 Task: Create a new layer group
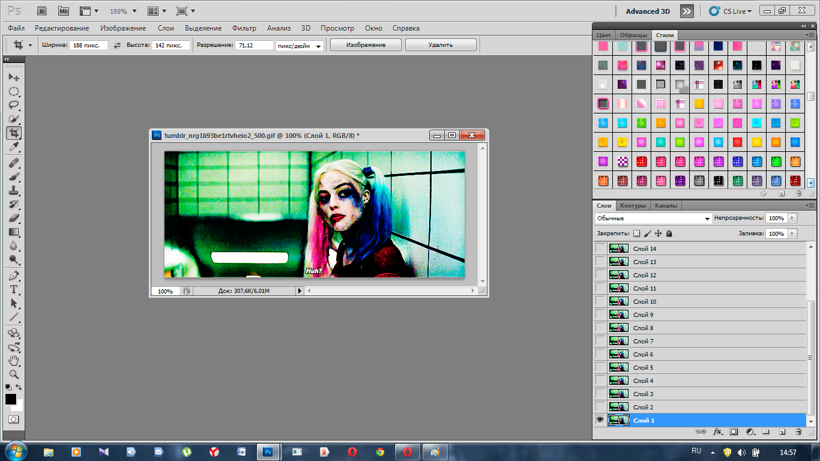click(x=766, y=432)
